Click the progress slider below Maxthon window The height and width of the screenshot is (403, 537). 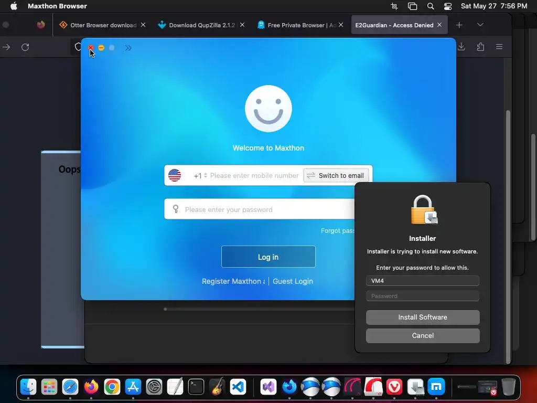pyautogui.click(x=259, y=309)
